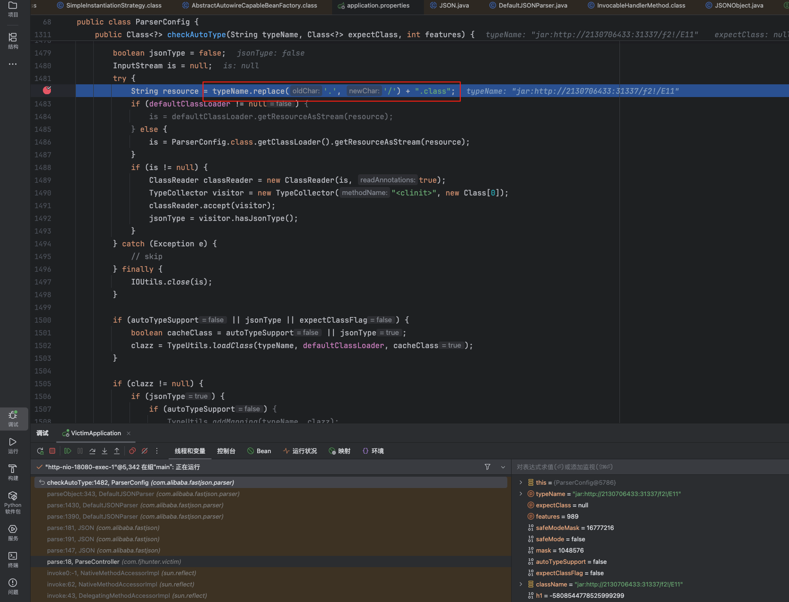Expand the className variable node
The width and height of the screenshot is (789, 602).
point(521,584)
